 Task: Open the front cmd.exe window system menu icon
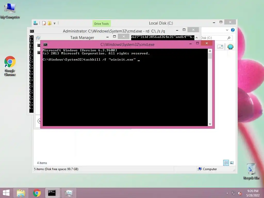coord(45,45)
